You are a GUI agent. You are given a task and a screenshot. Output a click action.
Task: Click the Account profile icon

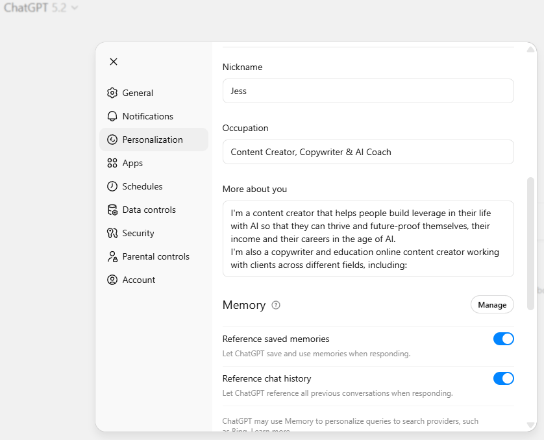(x=112, y=280)
